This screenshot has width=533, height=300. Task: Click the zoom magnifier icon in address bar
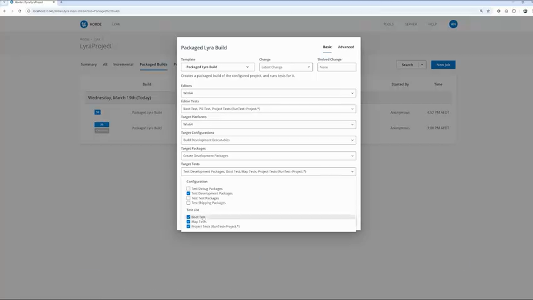tap(482, 11)
